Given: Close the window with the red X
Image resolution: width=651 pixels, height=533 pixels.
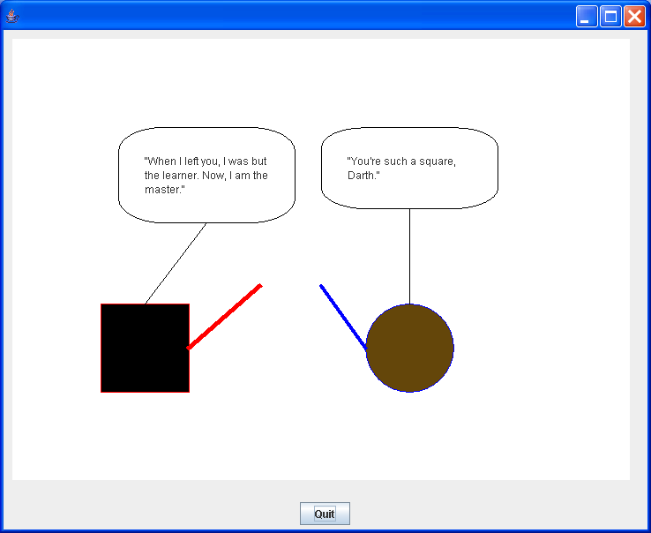Looking at the screenshot, I should [634, 16].
